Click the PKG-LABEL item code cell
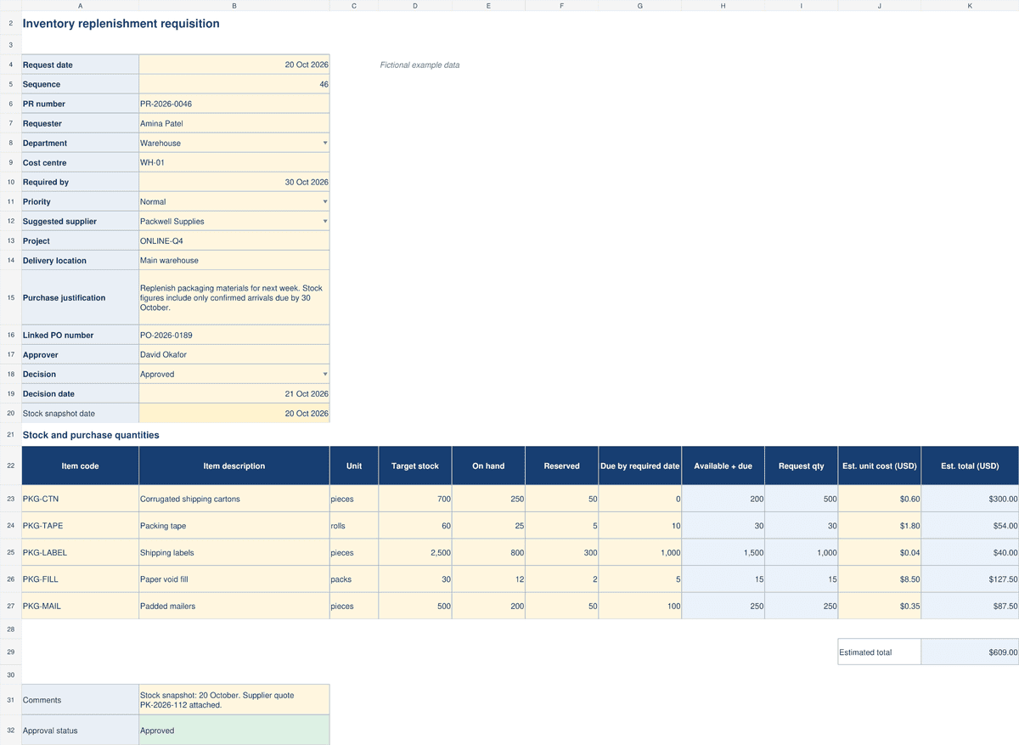The image size is (1019, 745). [80, 552]
